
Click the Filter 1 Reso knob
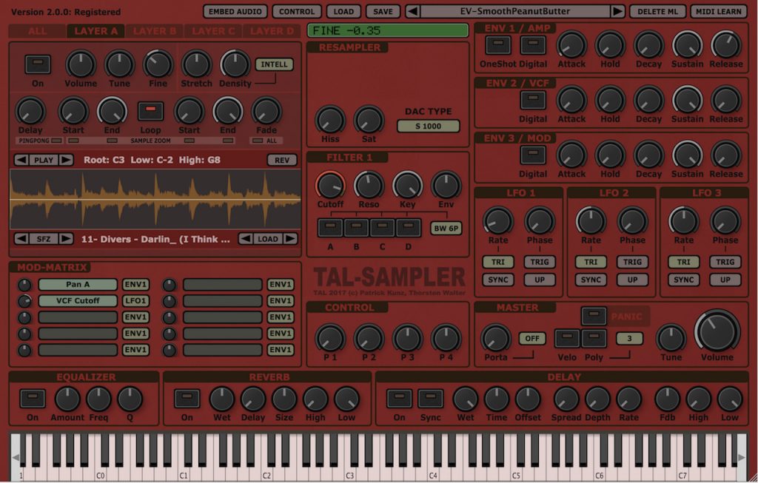point(369,186)
